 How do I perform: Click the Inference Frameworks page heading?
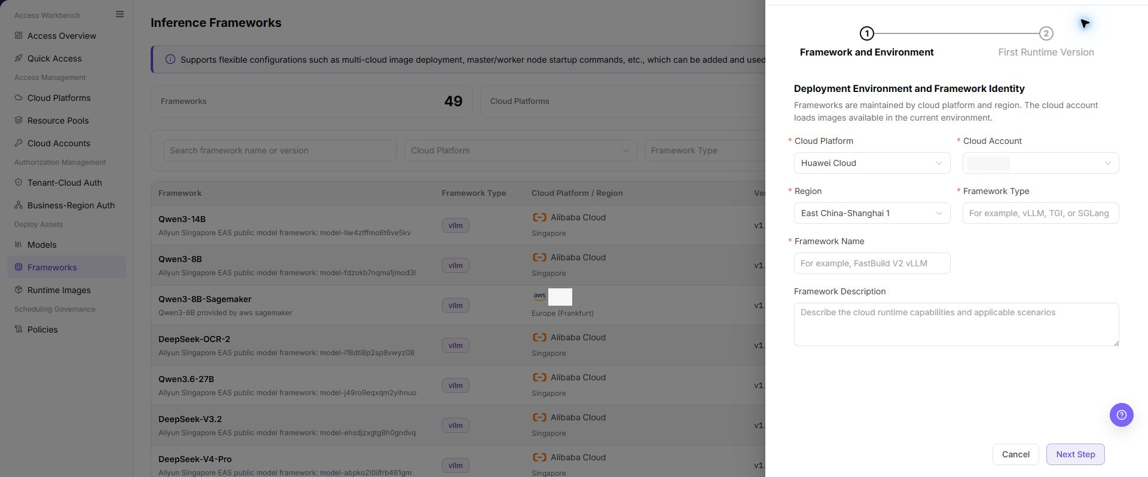point(216,23)
